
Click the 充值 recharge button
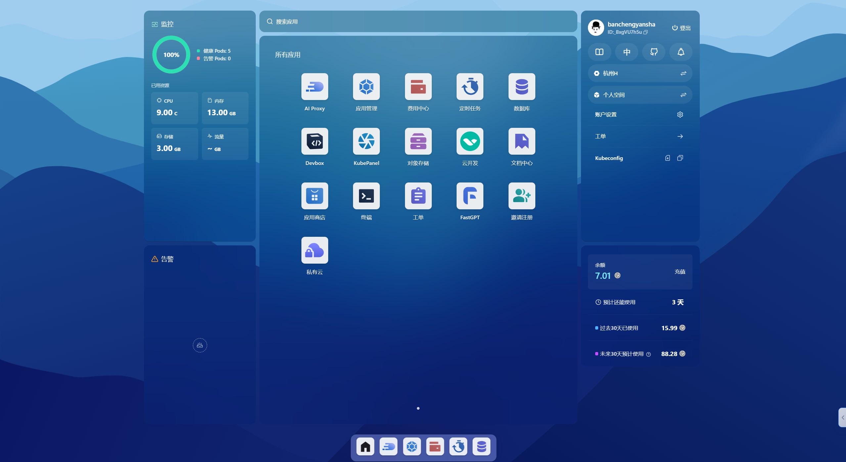[680, 272]
